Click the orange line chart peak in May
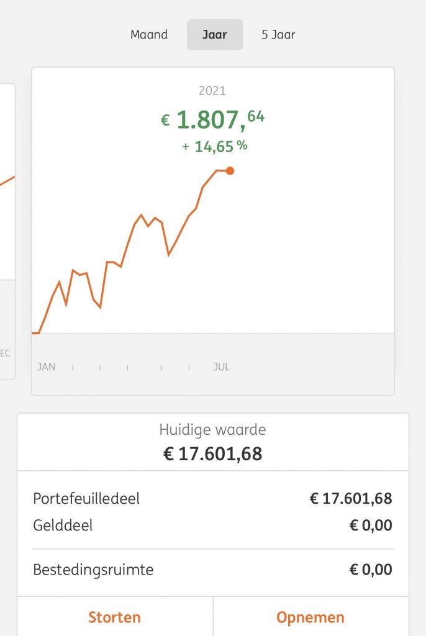This screenshot has height=636, width=426. click(141, 214)
